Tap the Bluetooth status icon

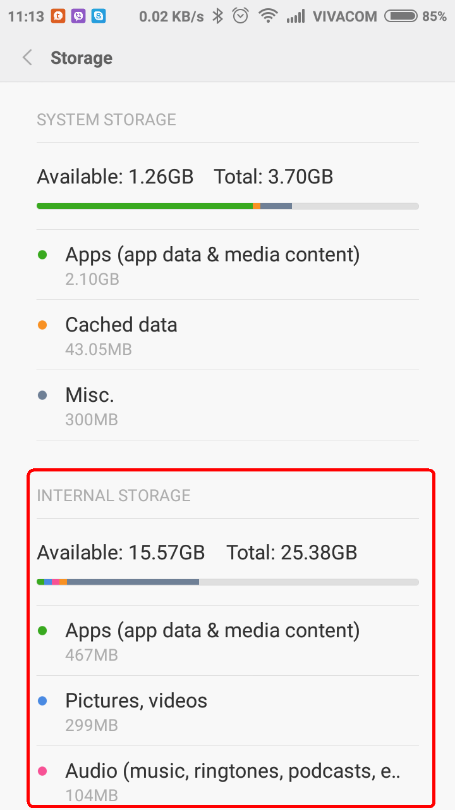click(x=218, y=16)
